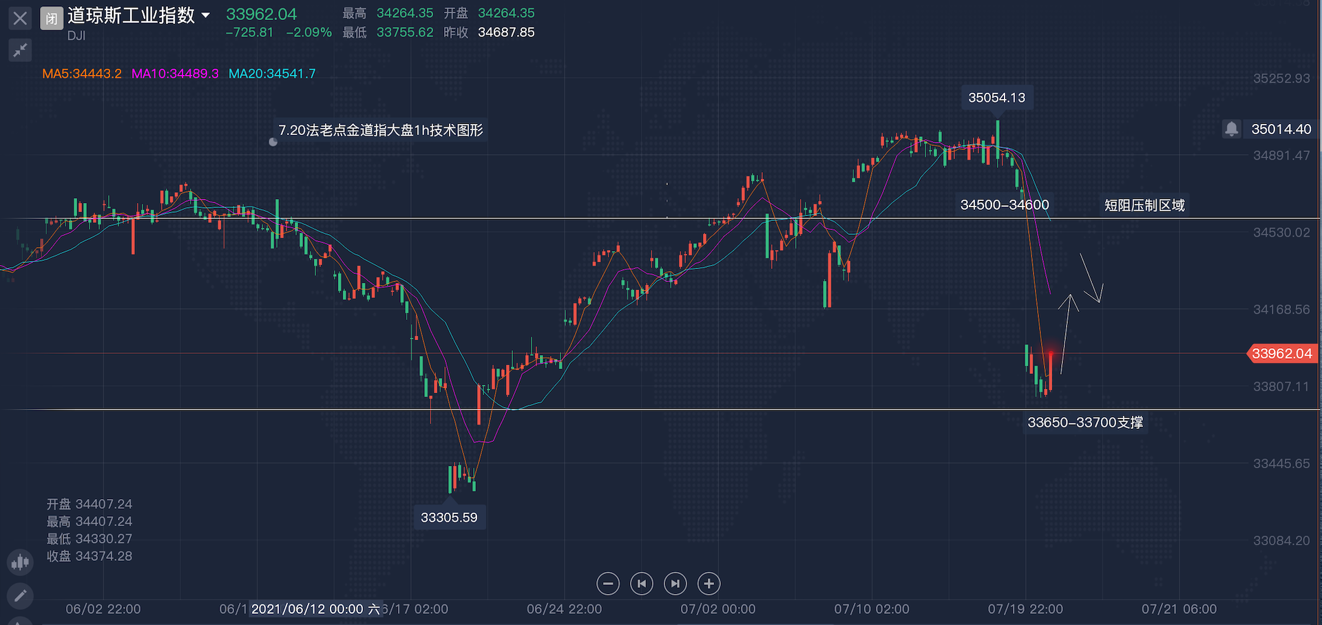
Task: Click the 33650–33700支撑 support label
Action: tap(1085, 423)
